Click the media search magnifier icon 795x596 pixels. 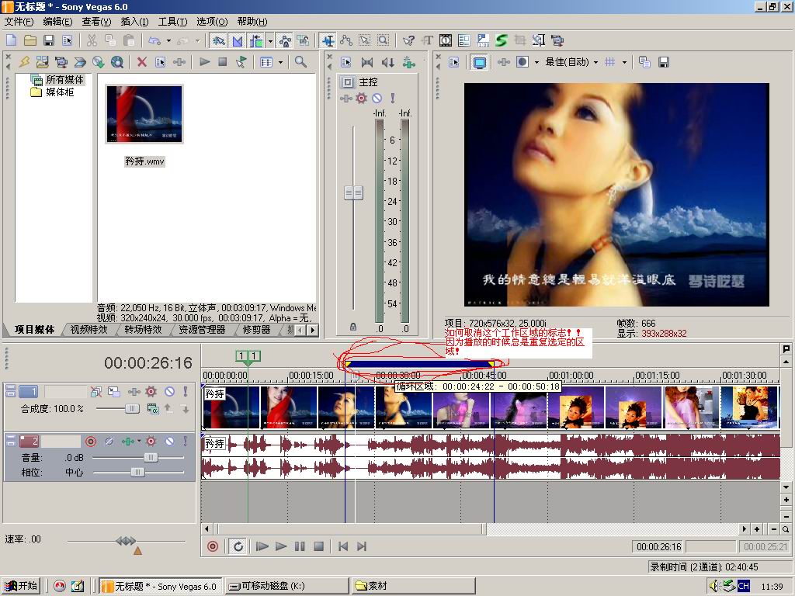pyautogui.click(x=300, y=62)
